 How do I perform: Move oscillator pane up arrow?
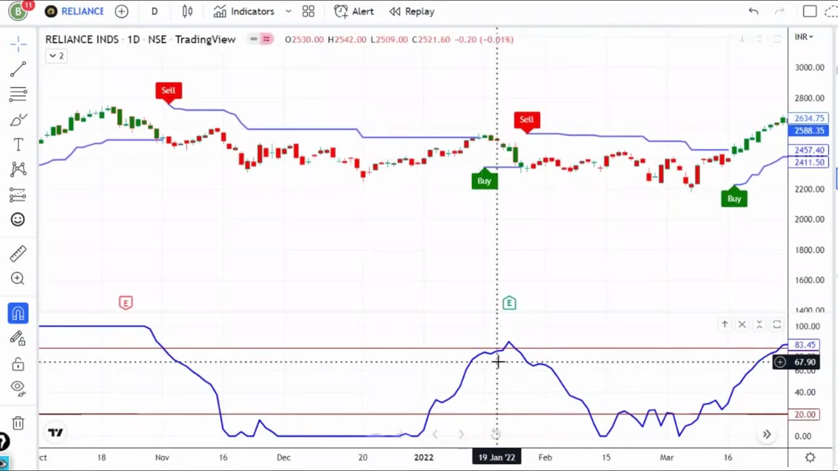(725, 324)
